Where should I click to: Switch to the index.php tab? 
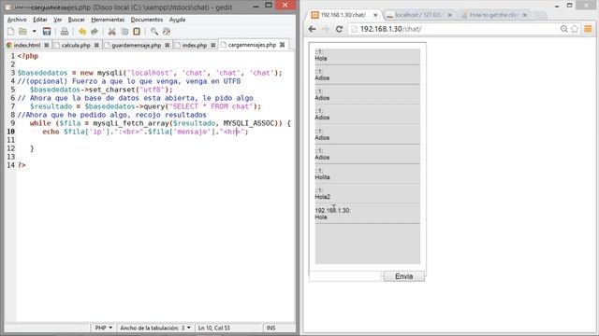[x=195, y=45]
